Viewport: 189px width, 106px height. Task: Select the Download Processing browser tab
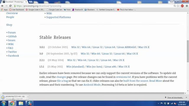point(14,2)
